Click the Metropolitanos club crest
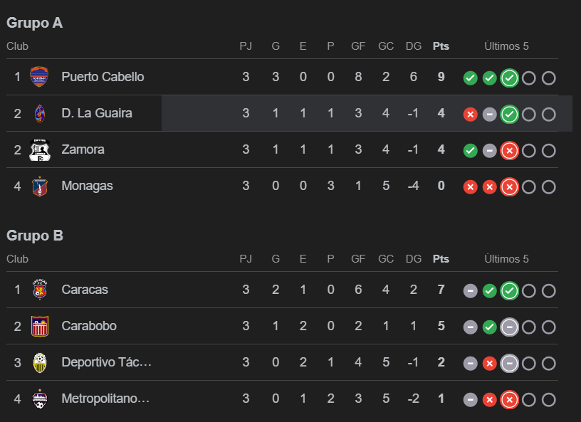Image resolution: width=581 pixels, height=422 pixels. [39, 399]
